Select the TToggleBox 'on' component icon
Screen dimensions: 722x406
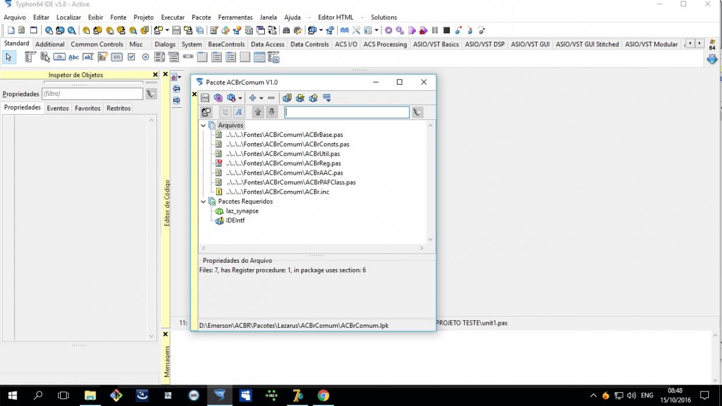pos(117,57)
